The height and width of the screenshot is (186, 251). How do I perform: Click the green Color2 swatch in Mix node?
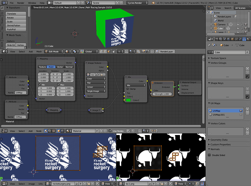point(128,100)
